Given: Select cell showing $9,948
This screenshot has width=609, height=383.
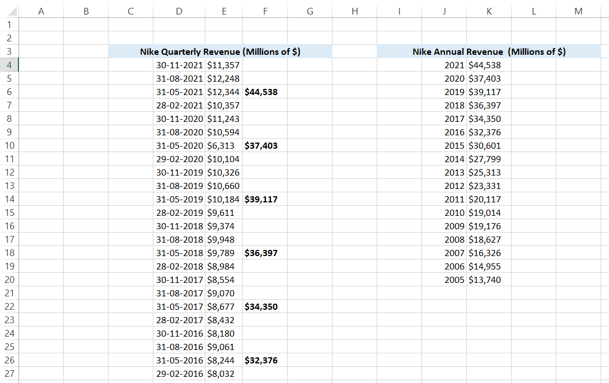Looking at the screenshot, I should (224, 239).
